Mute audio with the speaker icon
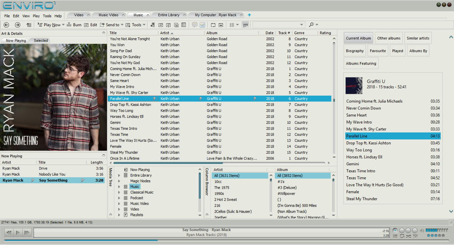Viewport: 454px width, 245px height. (x=422, y=230)
